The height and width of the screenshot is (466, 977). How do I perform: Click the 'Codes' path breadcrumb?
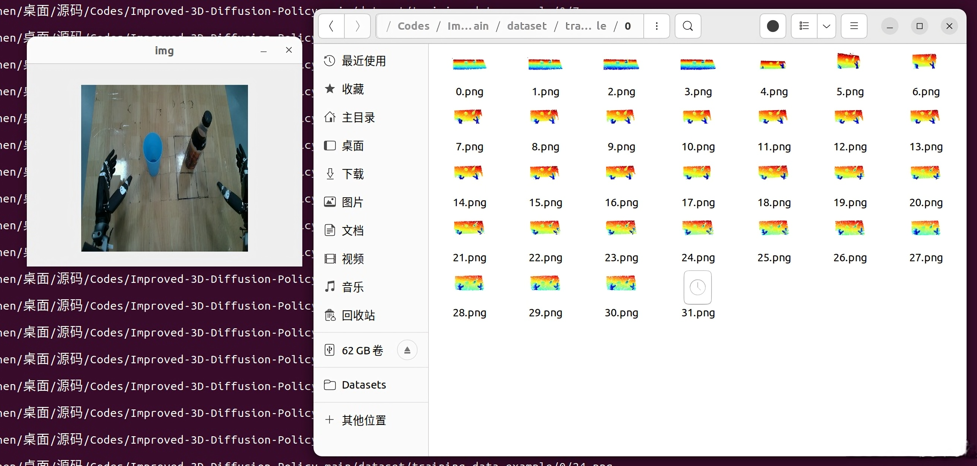point(413,26)
